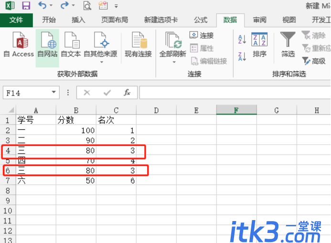The height and width of the screenshot is (243, 331).
Task: Select the 数据 ribbon tab
Action: click(x=230, y=20)
